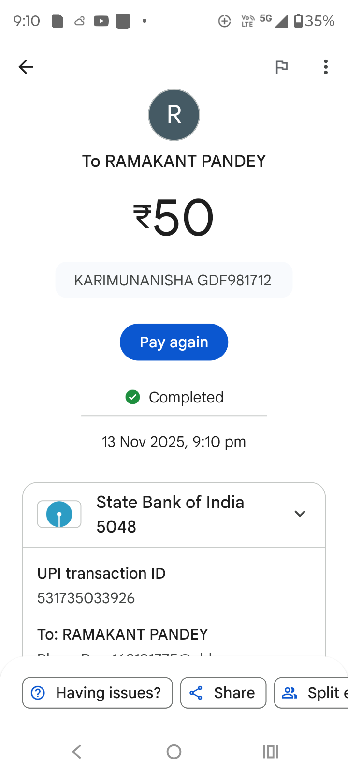
Task: Tap the State Bank of India logo
Action: (x=59, y=514)
